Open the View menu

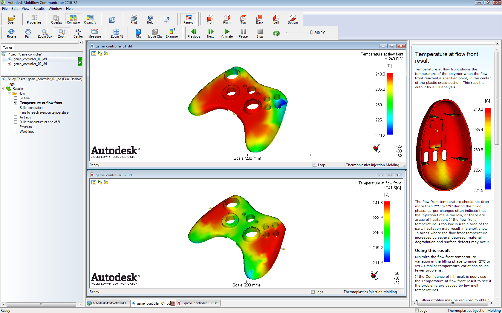pyautogui.click(x=25, y=9)
